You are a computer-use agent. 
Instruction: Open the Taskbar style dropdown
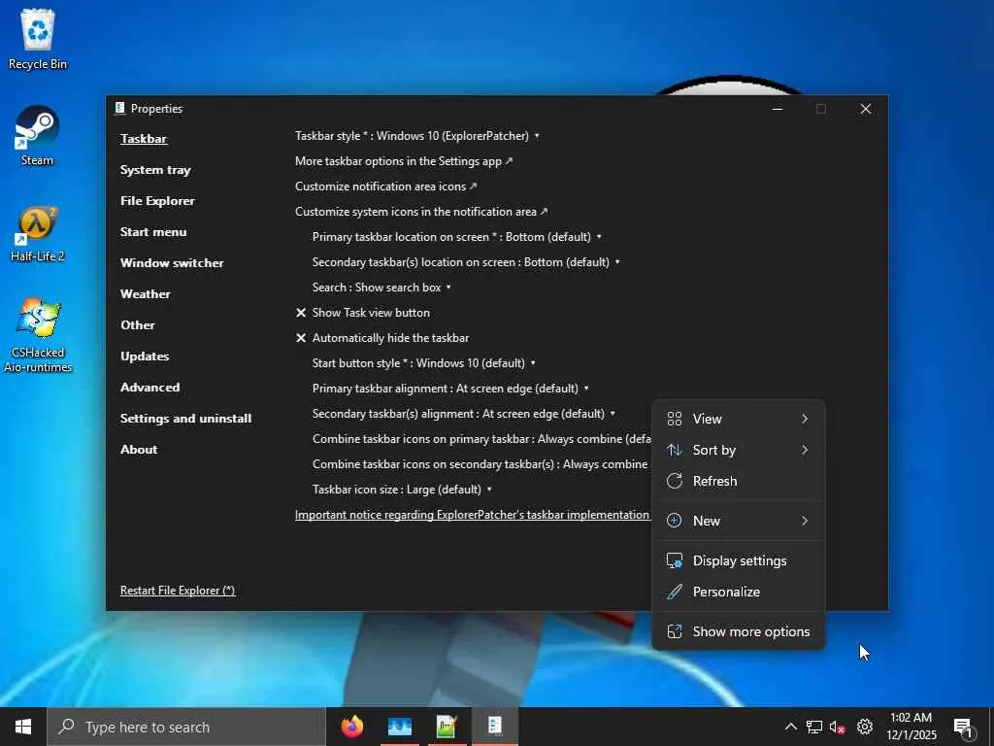417,136
